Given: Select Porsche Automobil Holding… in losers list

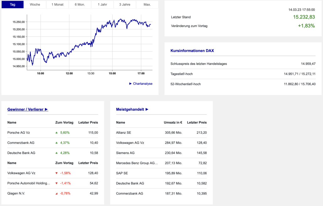Looking at the screenshot, I should (29, 183).
